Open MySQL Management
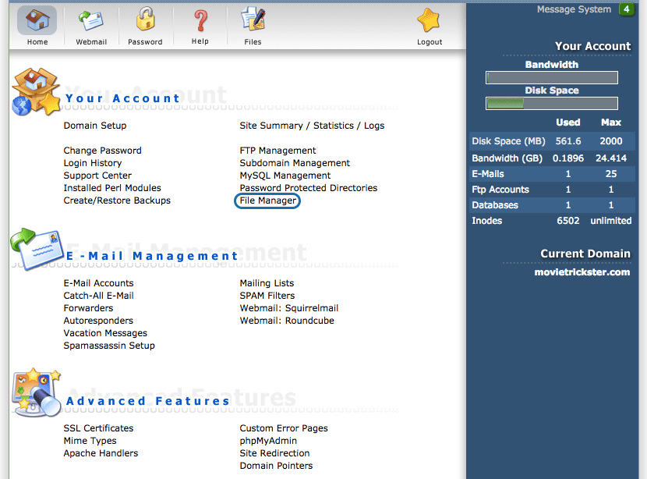The width and height of the screenshot is (647, 479). click(285, 176)
